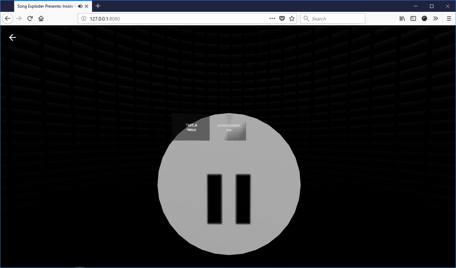456x268 pixels.
Task: Mute the tab using the speaker icon
Action: coord(81,6)
